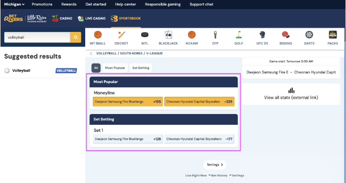
Task: Bet Cheonan Hyundai Capital Skywalkers Set 1 -177
Action: pos(200,139)
